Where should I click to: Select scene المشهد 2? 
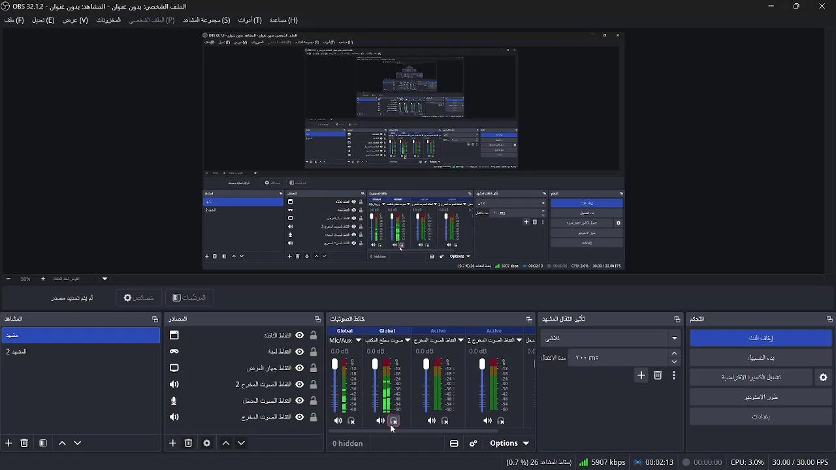[81, 352]
